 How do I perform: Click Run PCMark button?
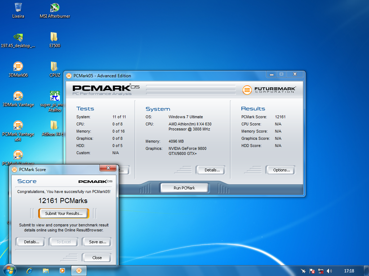pyautogui.click(x=184, y=188)
